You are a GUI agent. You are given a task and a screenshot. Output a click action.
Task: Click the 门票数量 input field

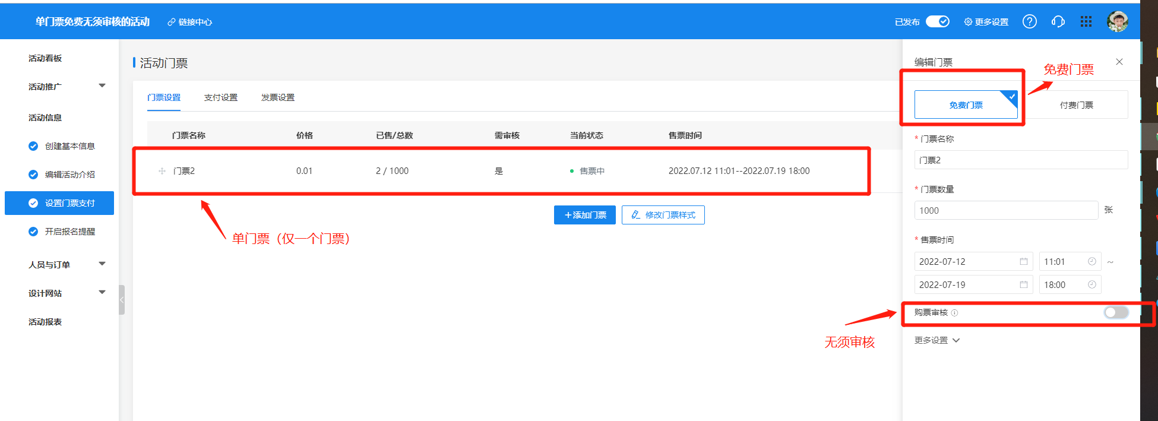1005,211
